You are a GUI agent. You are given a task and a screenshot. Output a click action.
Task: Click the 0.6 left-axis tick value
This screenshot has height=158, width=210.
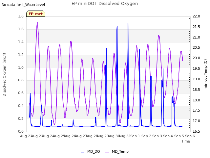point(21,93)
